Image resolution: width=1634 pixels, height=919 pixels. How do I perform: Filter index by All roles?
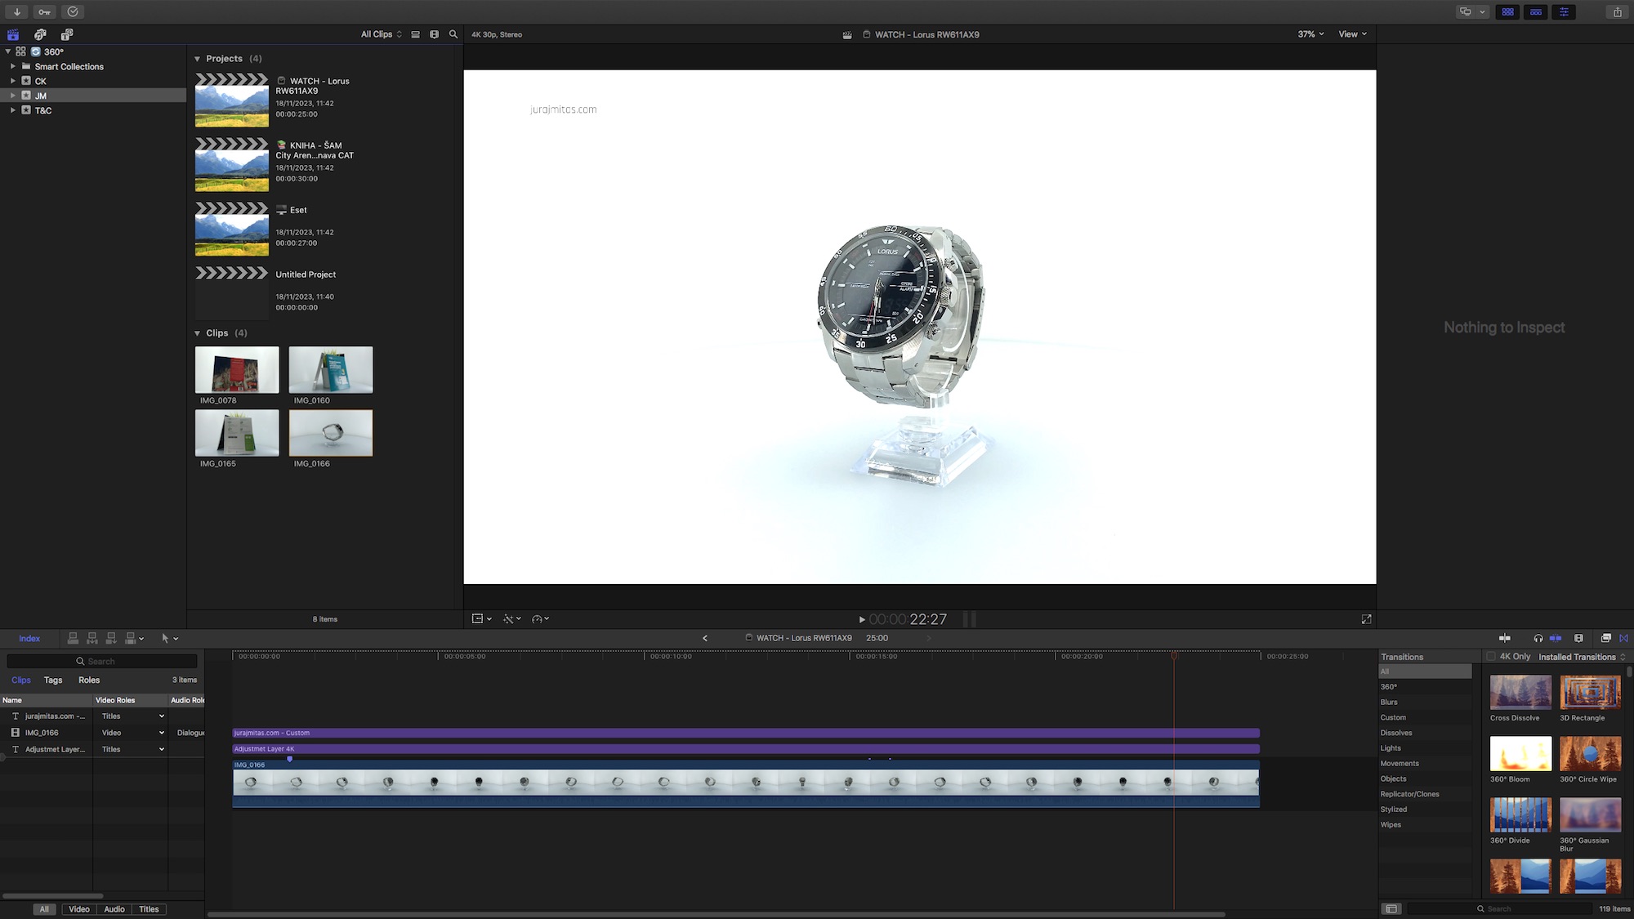44,909
